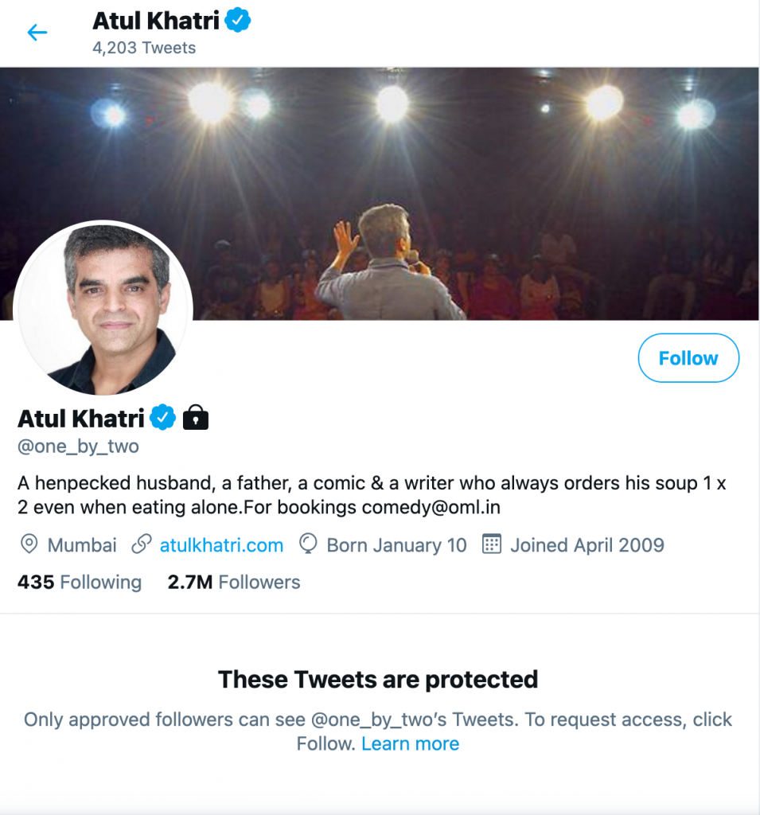Click the calendar icon near Joined date
Viewport: 760px width, 815px height.
(x=492, y=545)
